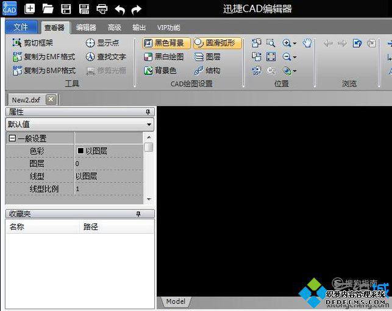The height and width of the screenshot is (311, 392).
Task: Switch to the VIP功能 tab
Action: click(x=168, y=27)
